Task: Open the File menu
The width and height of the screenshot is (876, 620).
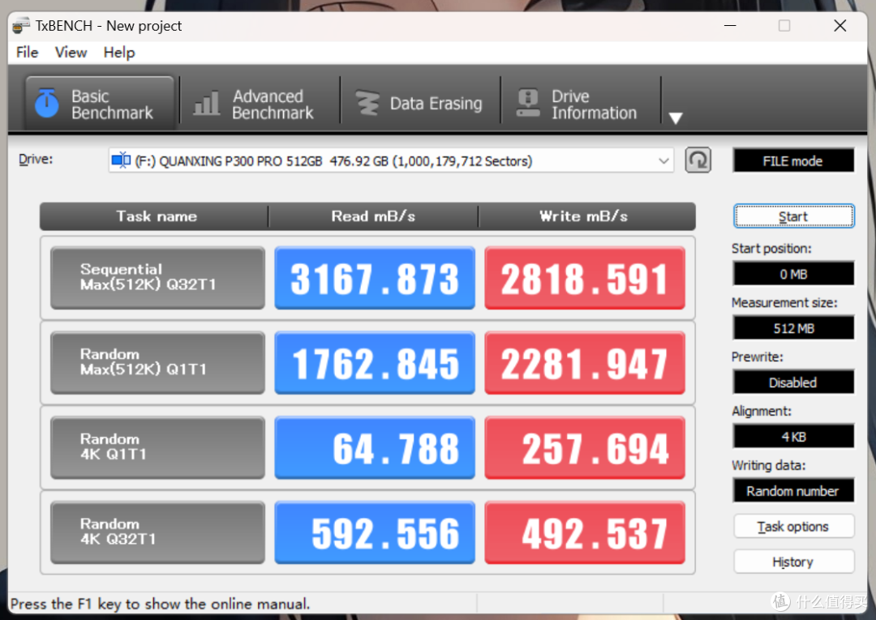Action: pyautogui.click(x=28, y=53)
